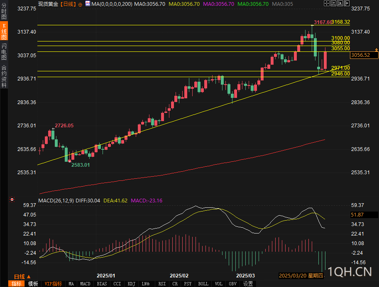The image size is (379, 287).
Task: Click the chart play-forward axis icon
Action: (x=340, y=3)
